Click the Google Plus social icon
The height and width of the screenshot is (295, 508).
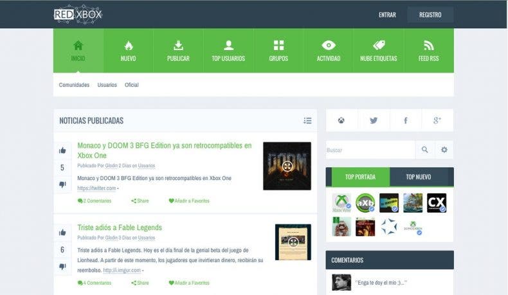[x=437, y=120]
